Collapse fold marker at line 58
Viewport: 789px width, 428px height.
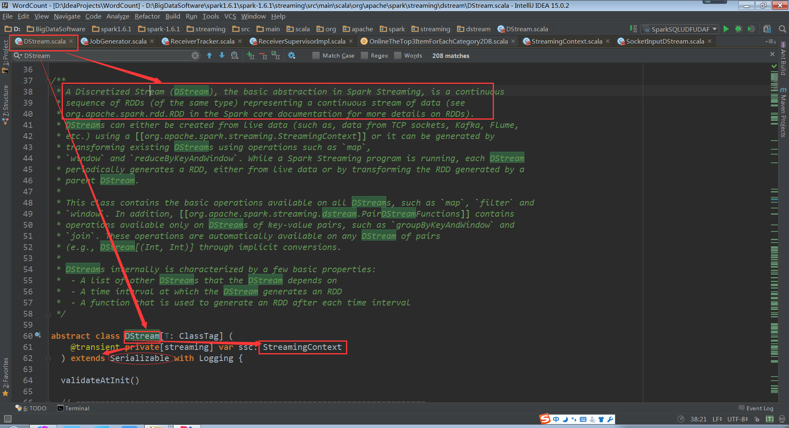(x=48, y=315)
